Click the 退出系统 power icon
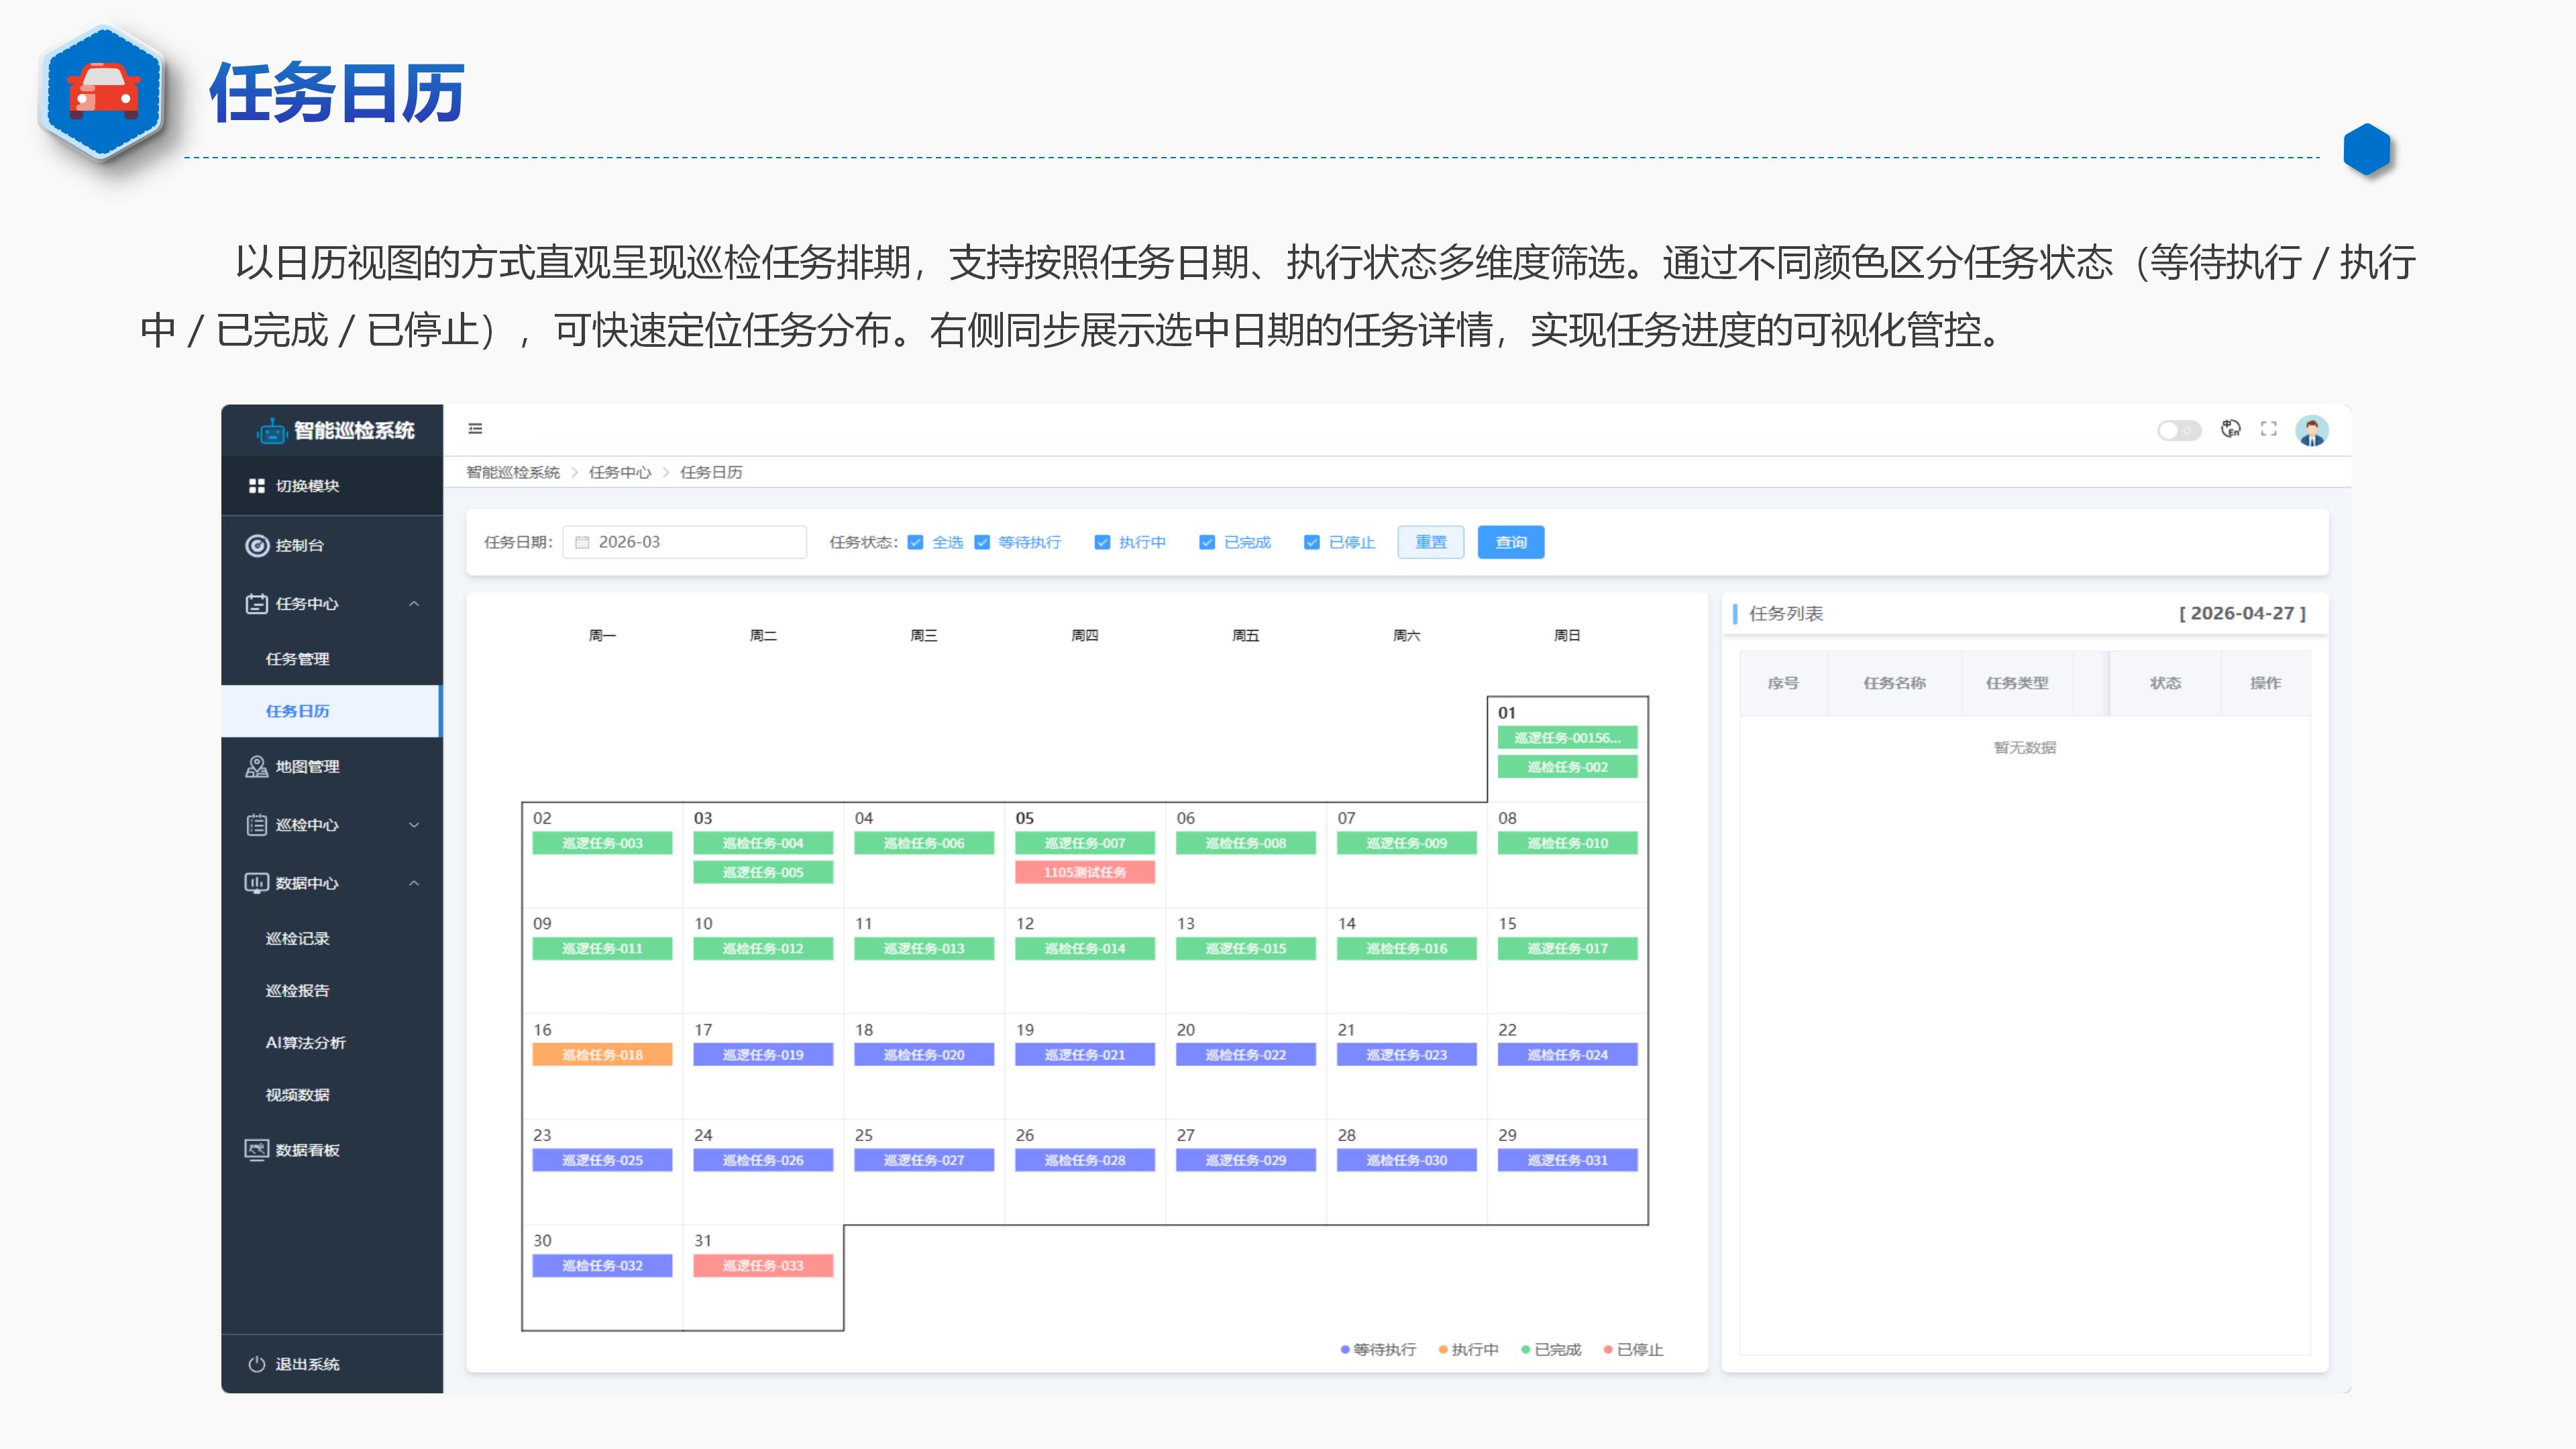Image resolution: width=2576 pixels, height=1449 pixels. click(257, 1364)
